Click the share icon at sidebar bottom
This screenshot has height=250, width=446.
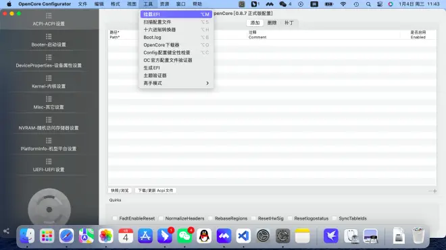[x=6, y=231]
